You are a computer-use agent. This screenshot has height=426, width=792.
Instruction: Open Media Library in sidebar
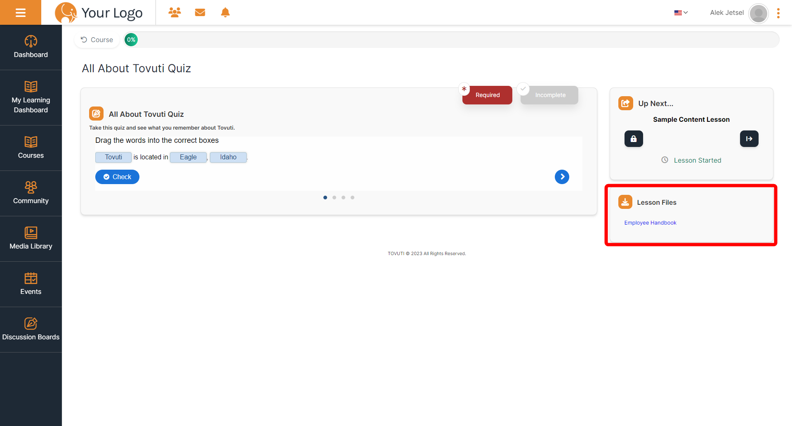click(x=31, y=239)
